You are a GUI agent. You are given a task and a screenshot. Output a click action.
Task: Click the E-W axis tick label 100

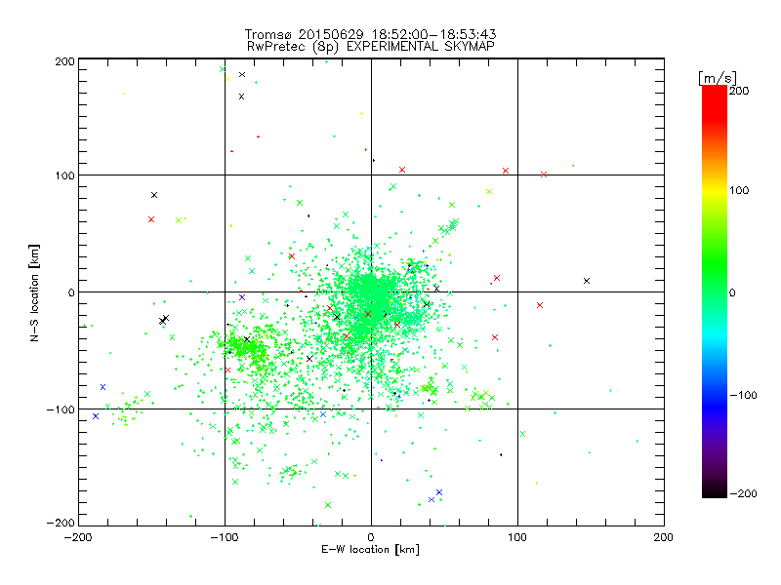point(517,537)
